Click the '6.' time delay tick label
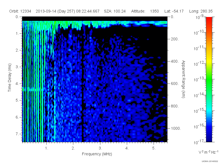223x167 pixels. [17, 117]
